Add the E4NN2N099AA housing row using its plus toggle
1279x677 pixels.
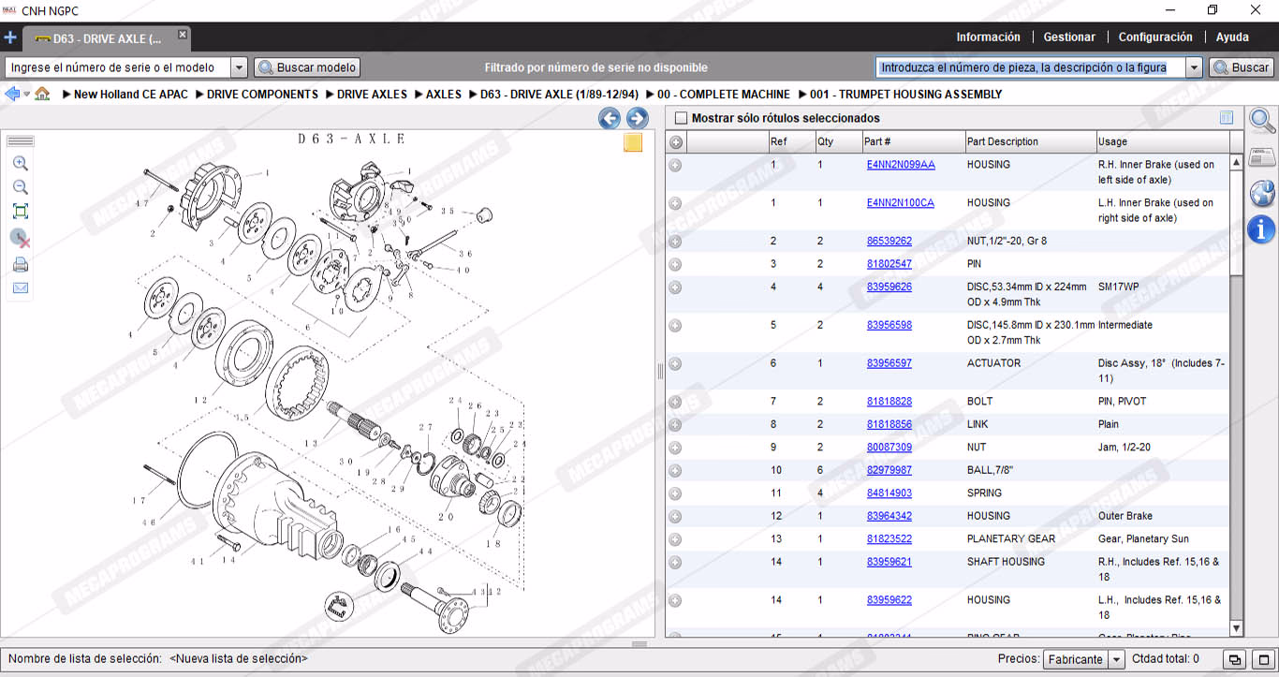pos(675,165)
